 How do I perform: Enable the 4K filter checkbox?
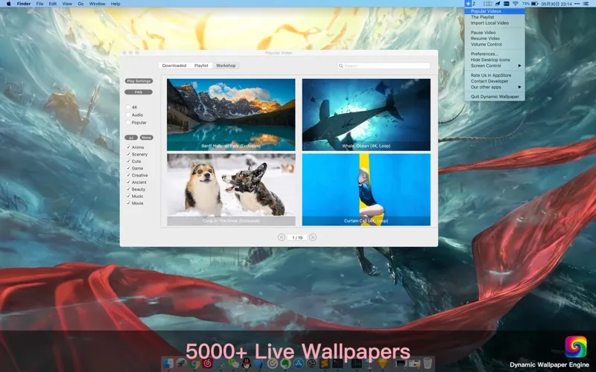[x=128, y=107]
